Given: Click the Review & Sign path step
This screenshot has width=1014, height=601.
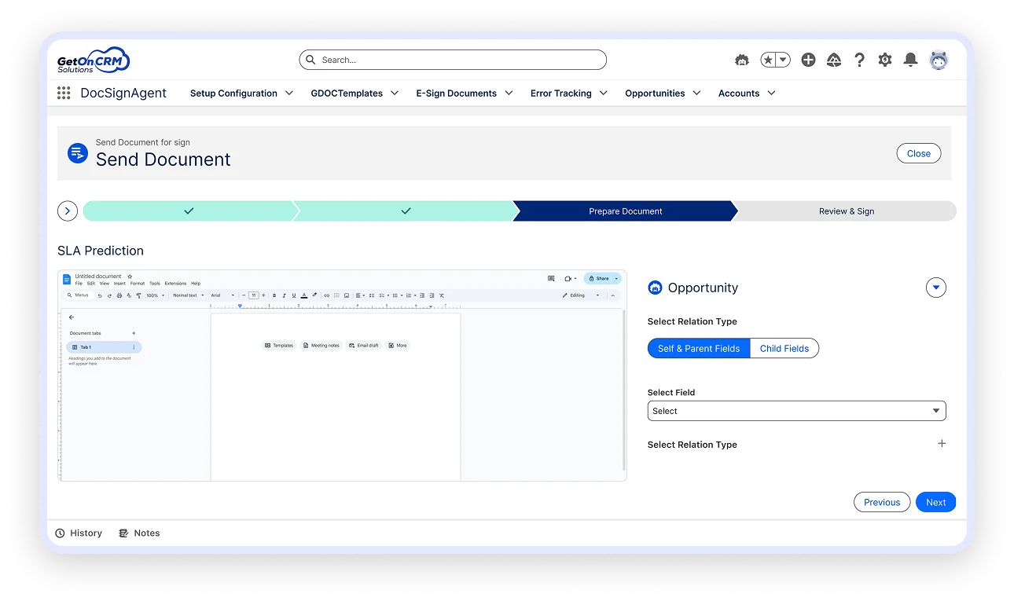Looking at the screenshot, I should click(846, 211).
